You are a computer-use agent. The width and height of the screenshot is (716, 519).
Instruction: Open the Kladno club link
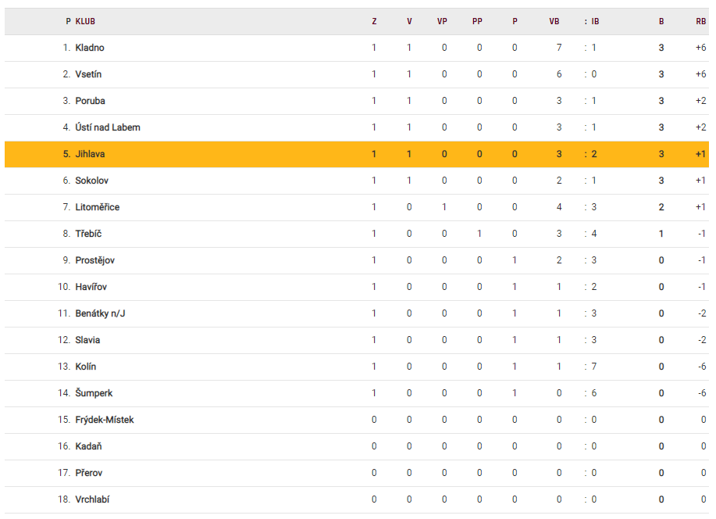90,48
